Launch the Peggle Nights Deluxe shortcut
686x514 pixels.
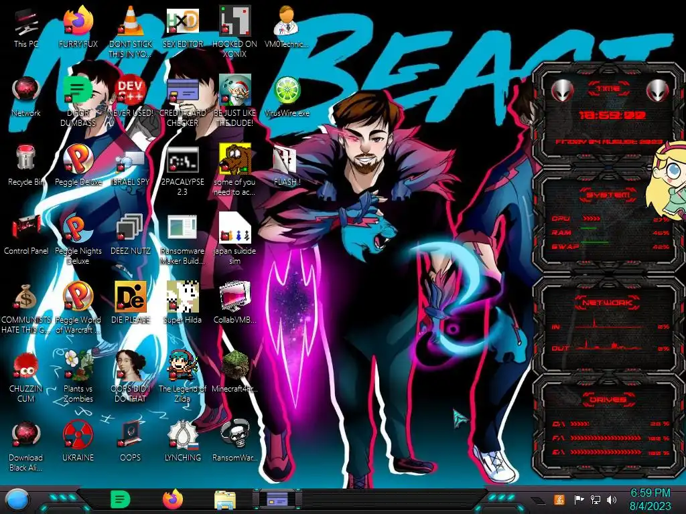click(x=78, y=240)
